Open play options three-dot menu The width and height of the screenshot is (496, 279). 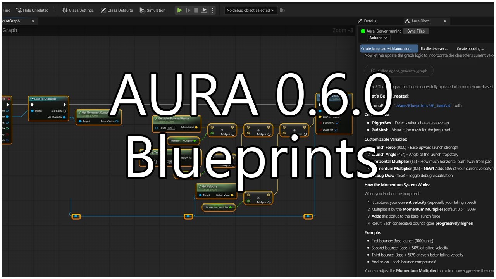click(212, 10)
